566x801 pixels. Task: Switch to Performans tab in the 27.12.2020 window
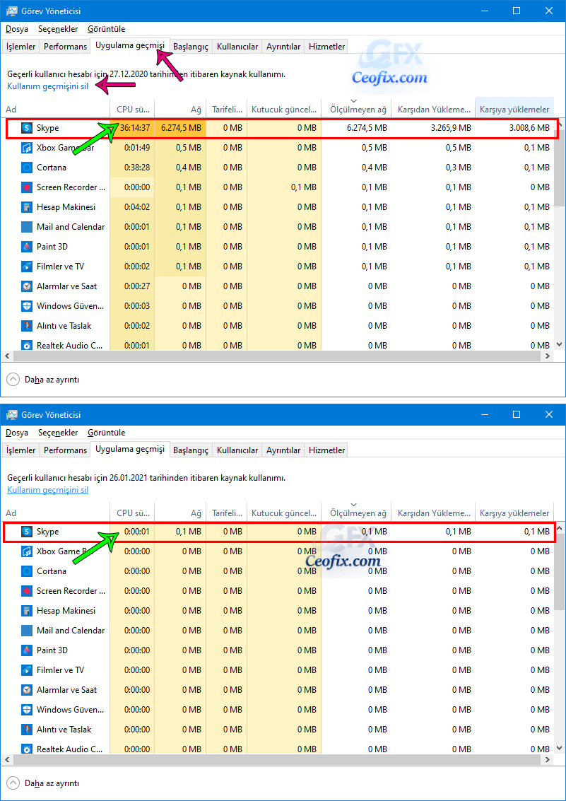[x=65, y=47]
